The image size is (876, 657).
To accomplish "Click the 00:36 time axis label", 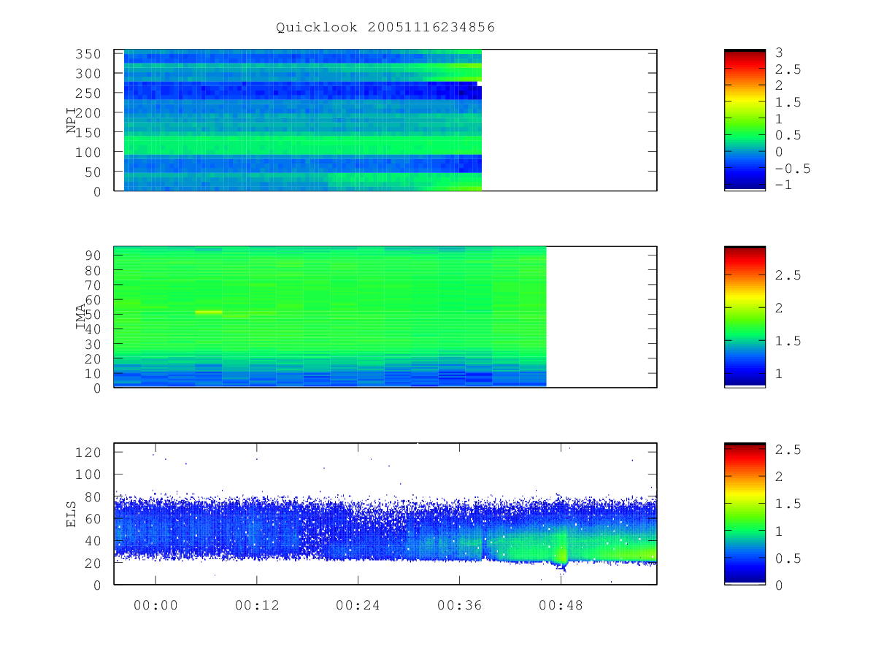I will [x=459, y=606].
